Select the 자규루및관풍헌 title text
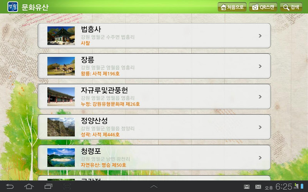Image resolution: width=308 pixels, height=192 pixels. click(104, 90)
